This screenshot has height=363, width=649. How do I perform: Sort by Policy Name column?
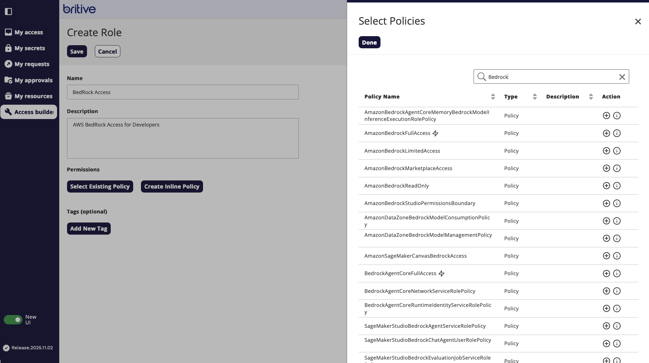tap(493, 97)
